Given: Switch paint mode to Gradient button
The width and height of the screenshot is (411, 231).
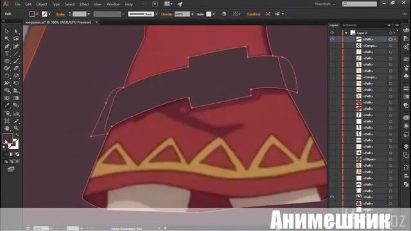Looking at the screenshot, I should pos(12,154).
